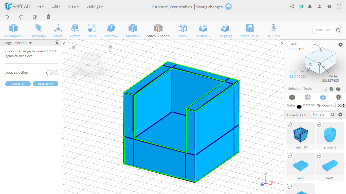Select solid plus wireframe view icon
346x194 pixels.
[323, 97]
